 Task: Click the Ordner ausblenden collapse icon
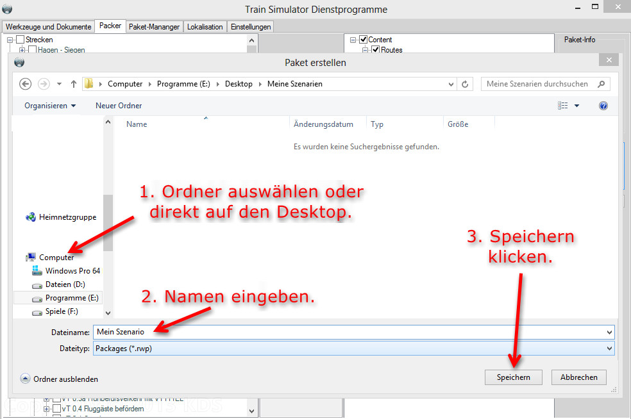point(25,379)
